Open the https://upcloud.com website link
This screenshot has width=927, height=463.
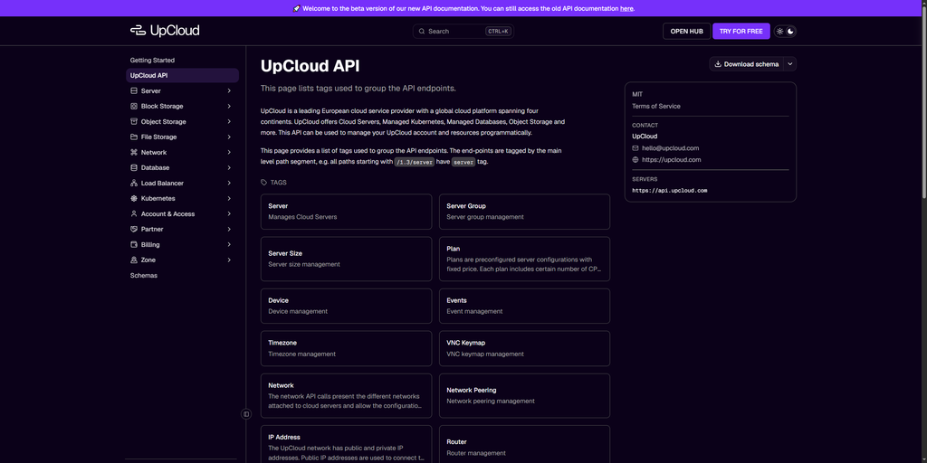coord(672,159)
